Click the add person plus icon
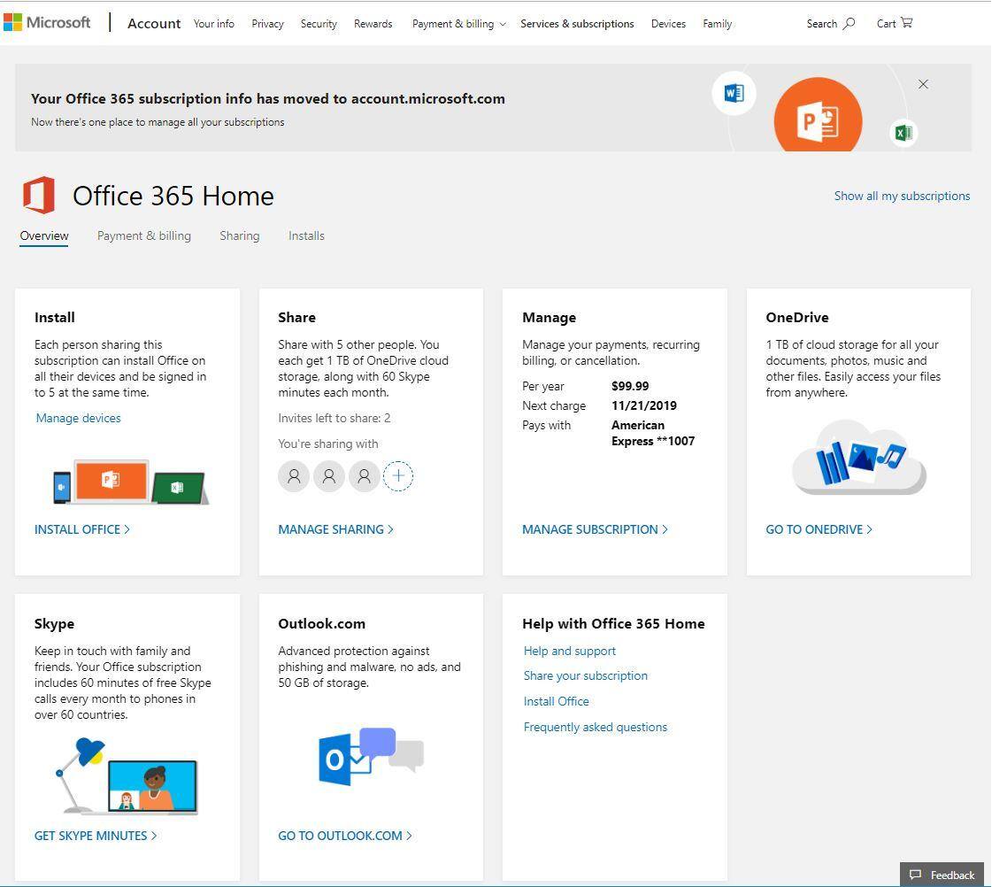 pos(398,476)
